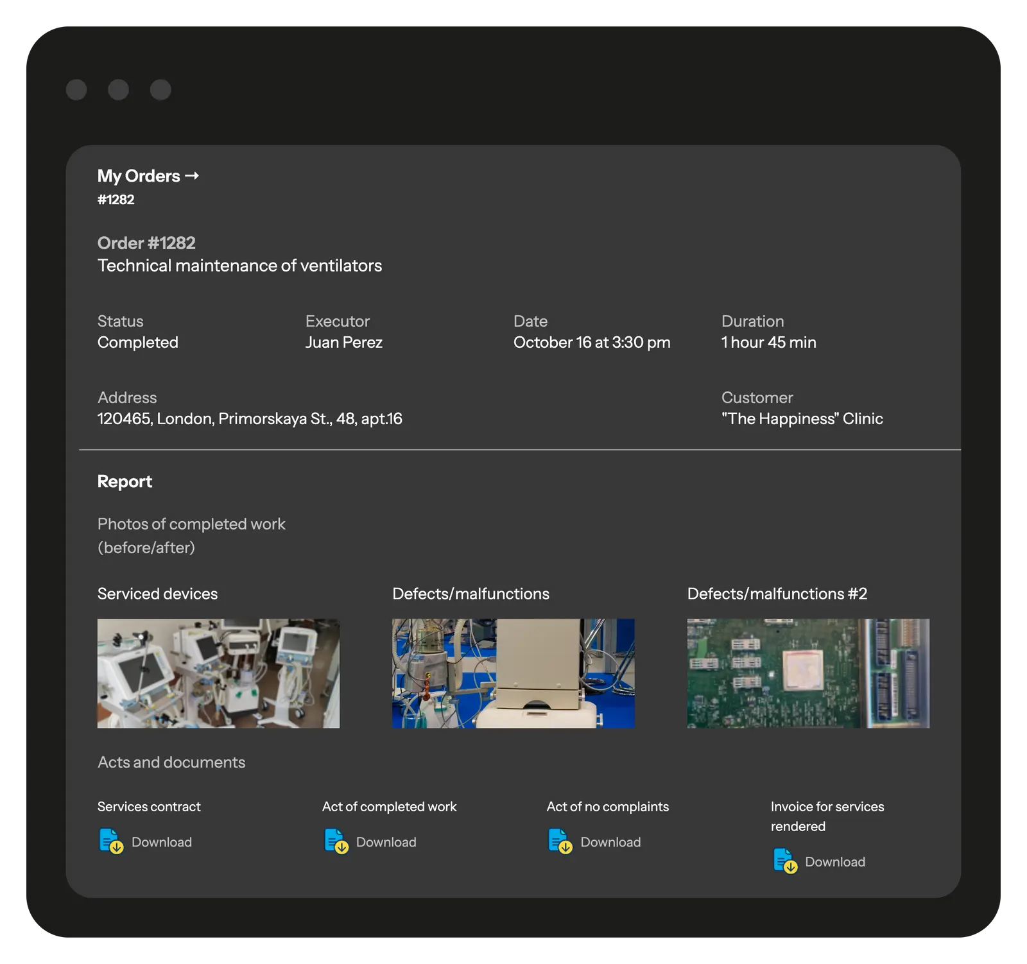Click Download text for Act of no complaints
Image resolution: width=1027 pixels, height=964 pixels.
click(x=610, y=842)
